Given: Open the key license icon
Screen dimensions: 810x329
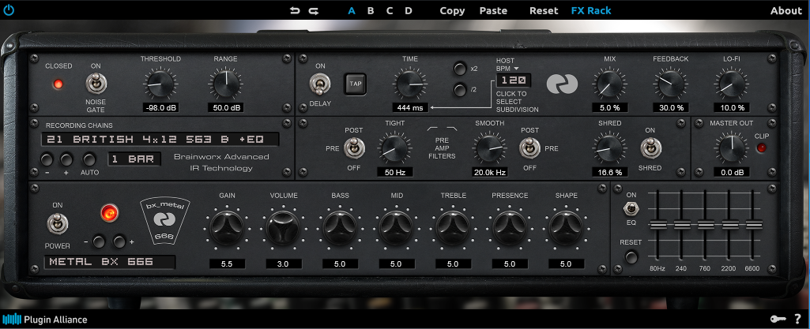Looking at the screenshot, I should coord(778,319).
